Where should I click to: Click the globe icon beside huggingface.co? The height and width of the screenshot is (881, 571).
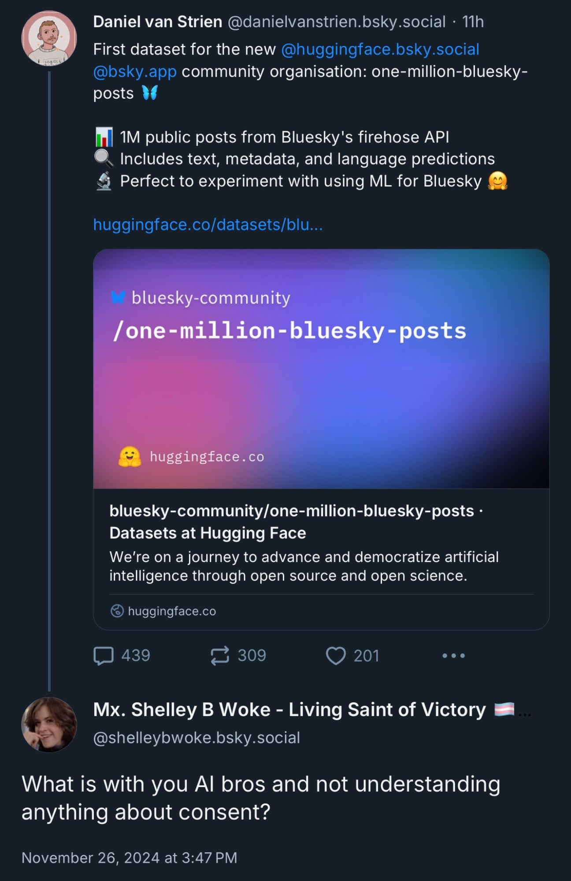pyautogui.click(x=117, y=611)
